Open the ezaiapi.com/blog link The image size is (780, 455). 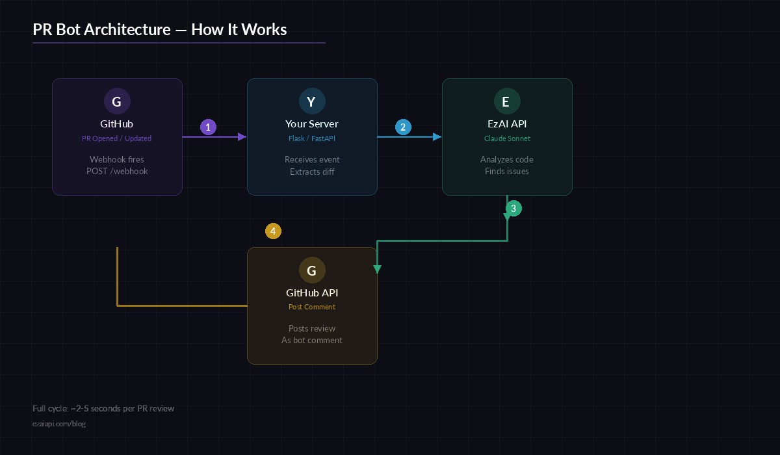click(59, 423)
